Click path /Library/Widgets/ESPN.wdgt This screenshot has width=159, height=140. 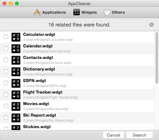tap(45, 86)
